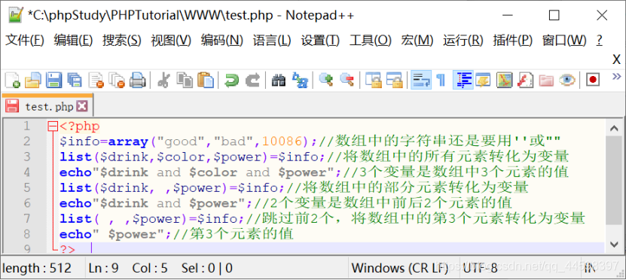Copy selection toolbar icon

point(185,81)
